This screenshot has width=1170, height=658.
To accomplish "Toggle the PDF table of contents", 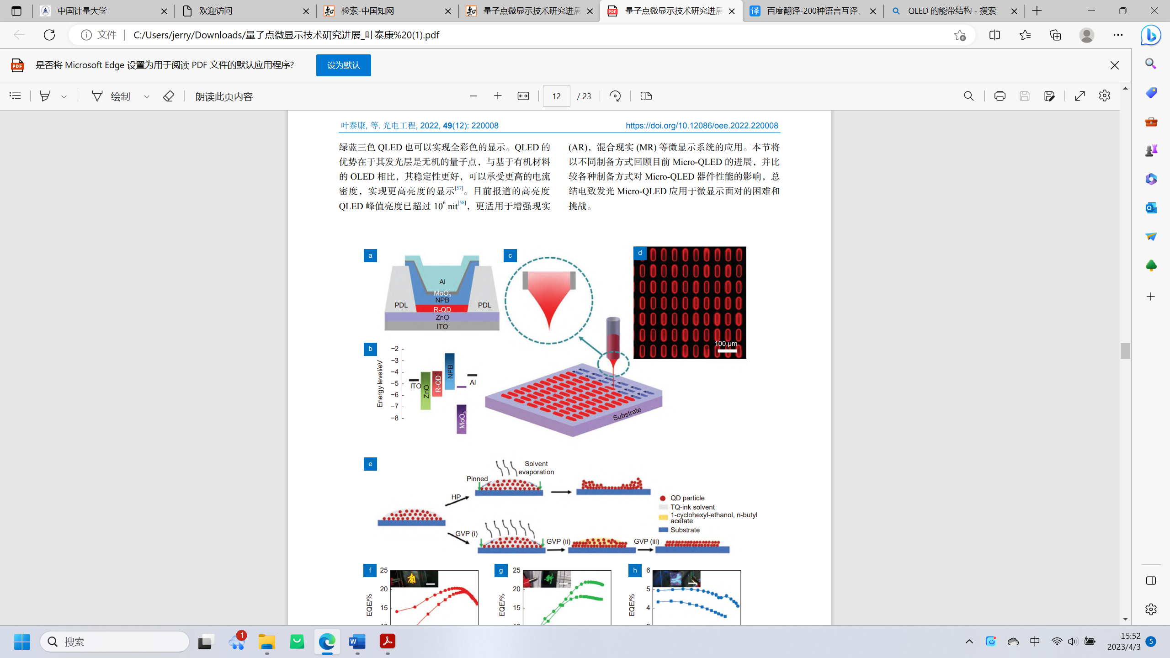I will (15, 96).
